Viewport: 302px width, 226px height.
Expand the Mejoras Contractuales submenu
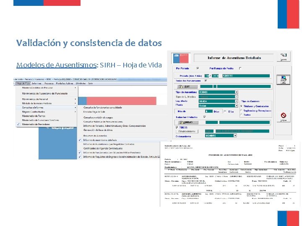[47, 112]
